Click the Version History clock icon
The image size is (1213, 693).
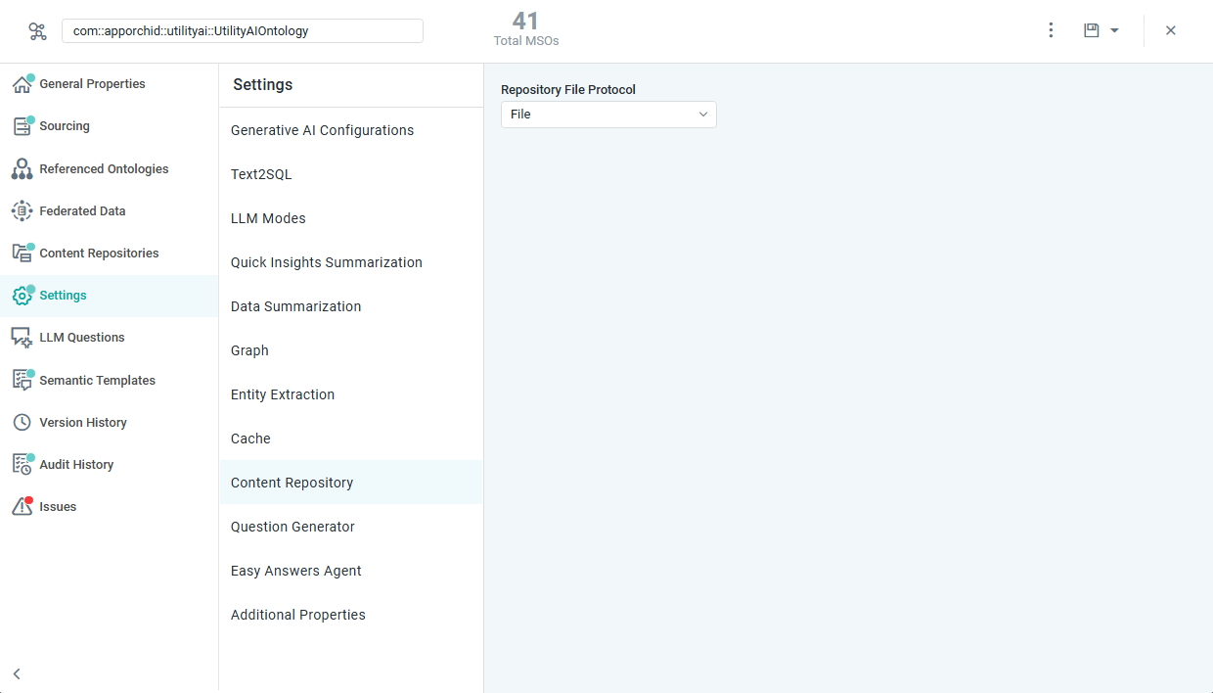[22, 423]
